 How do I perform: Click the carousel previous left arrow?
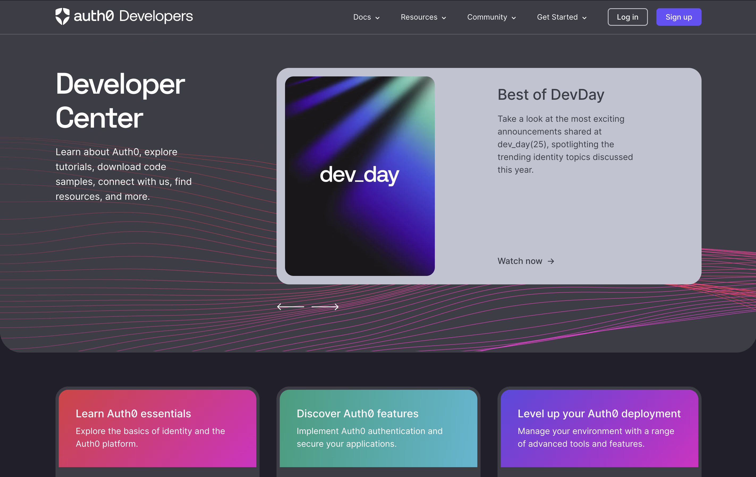click(x=290, y=307)
